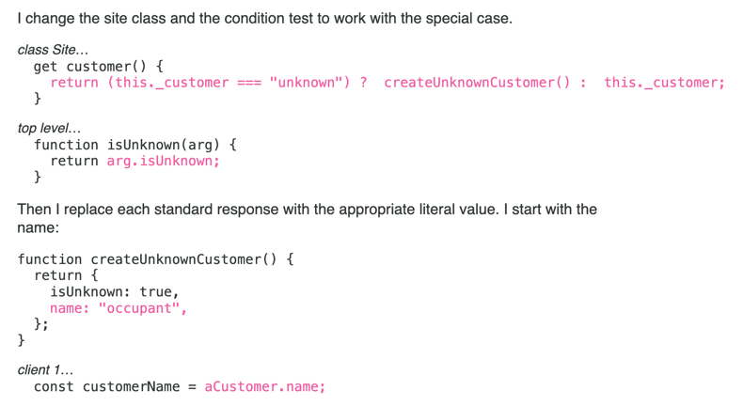
Task: Click the 'client 1…' italic label
Action: (x=45, y=370)
